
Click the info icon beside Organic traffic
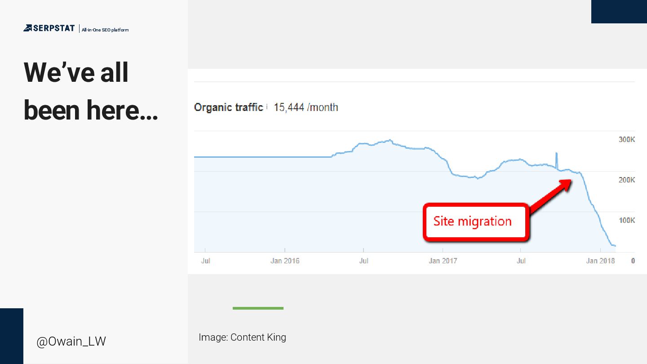pos(266,107)
